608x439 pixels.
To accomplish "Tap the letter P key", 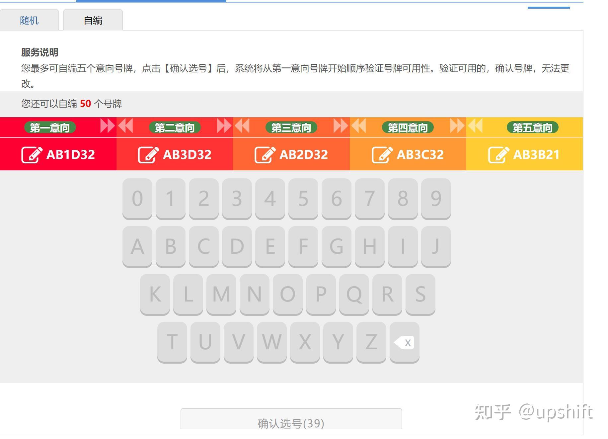I will [321, 295].
